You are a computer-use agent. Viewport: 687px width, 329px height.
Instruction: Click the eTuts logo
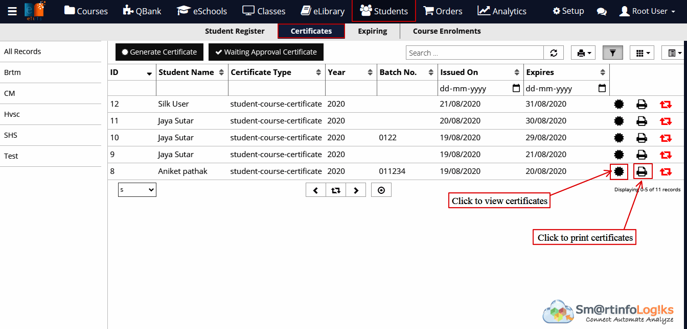[x=35, y=11]
